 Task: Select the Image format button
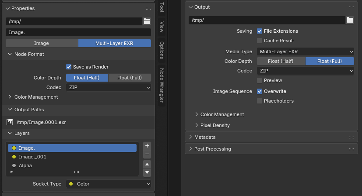(x=42, y=43)
